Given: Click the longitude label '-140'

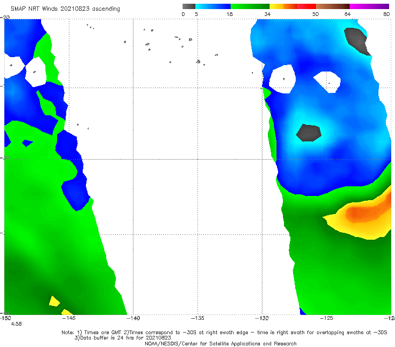Looking at the screenshot, I should pos(133,318).
